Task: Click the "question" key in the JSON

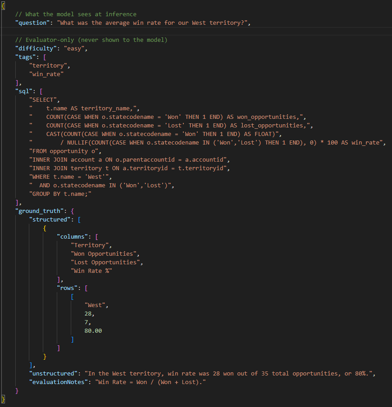Action: coord(32,23)
